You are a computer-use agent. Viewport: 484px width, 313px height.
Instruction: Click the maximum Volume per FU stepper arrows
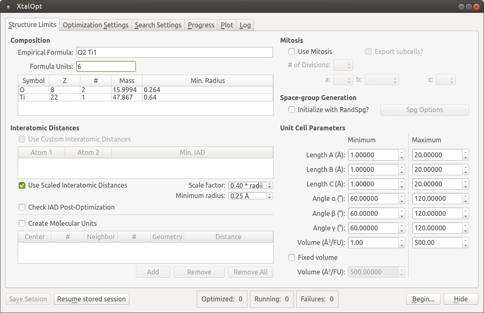[465, 242]
